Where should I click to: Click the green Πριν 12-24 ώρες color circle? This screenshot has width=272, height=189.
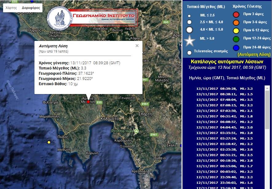[236, 39]
